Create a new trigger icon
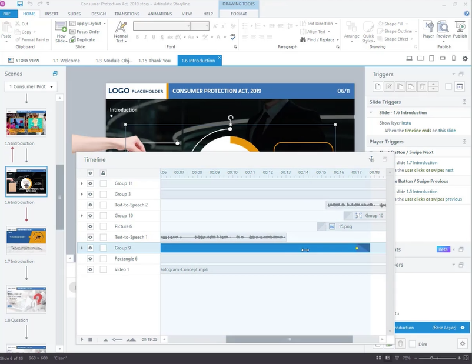 378,86
